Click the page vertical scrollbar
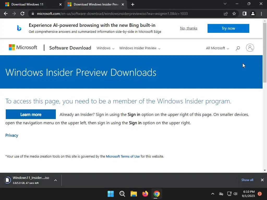 click(265, 53)
